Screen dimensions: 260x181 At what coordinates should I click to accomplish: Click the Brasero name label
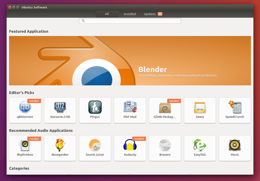(x=165, y=155)
